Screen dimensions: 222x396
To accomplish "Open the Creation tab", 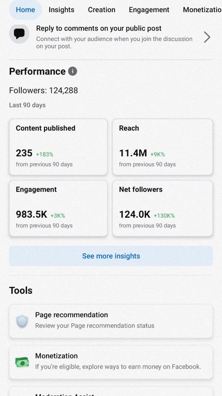I will point(101,10).
